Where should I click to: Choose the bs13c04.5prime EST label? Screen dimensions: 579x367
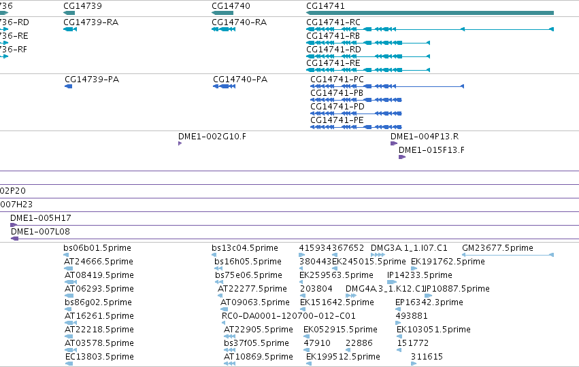tap(245, 248)
